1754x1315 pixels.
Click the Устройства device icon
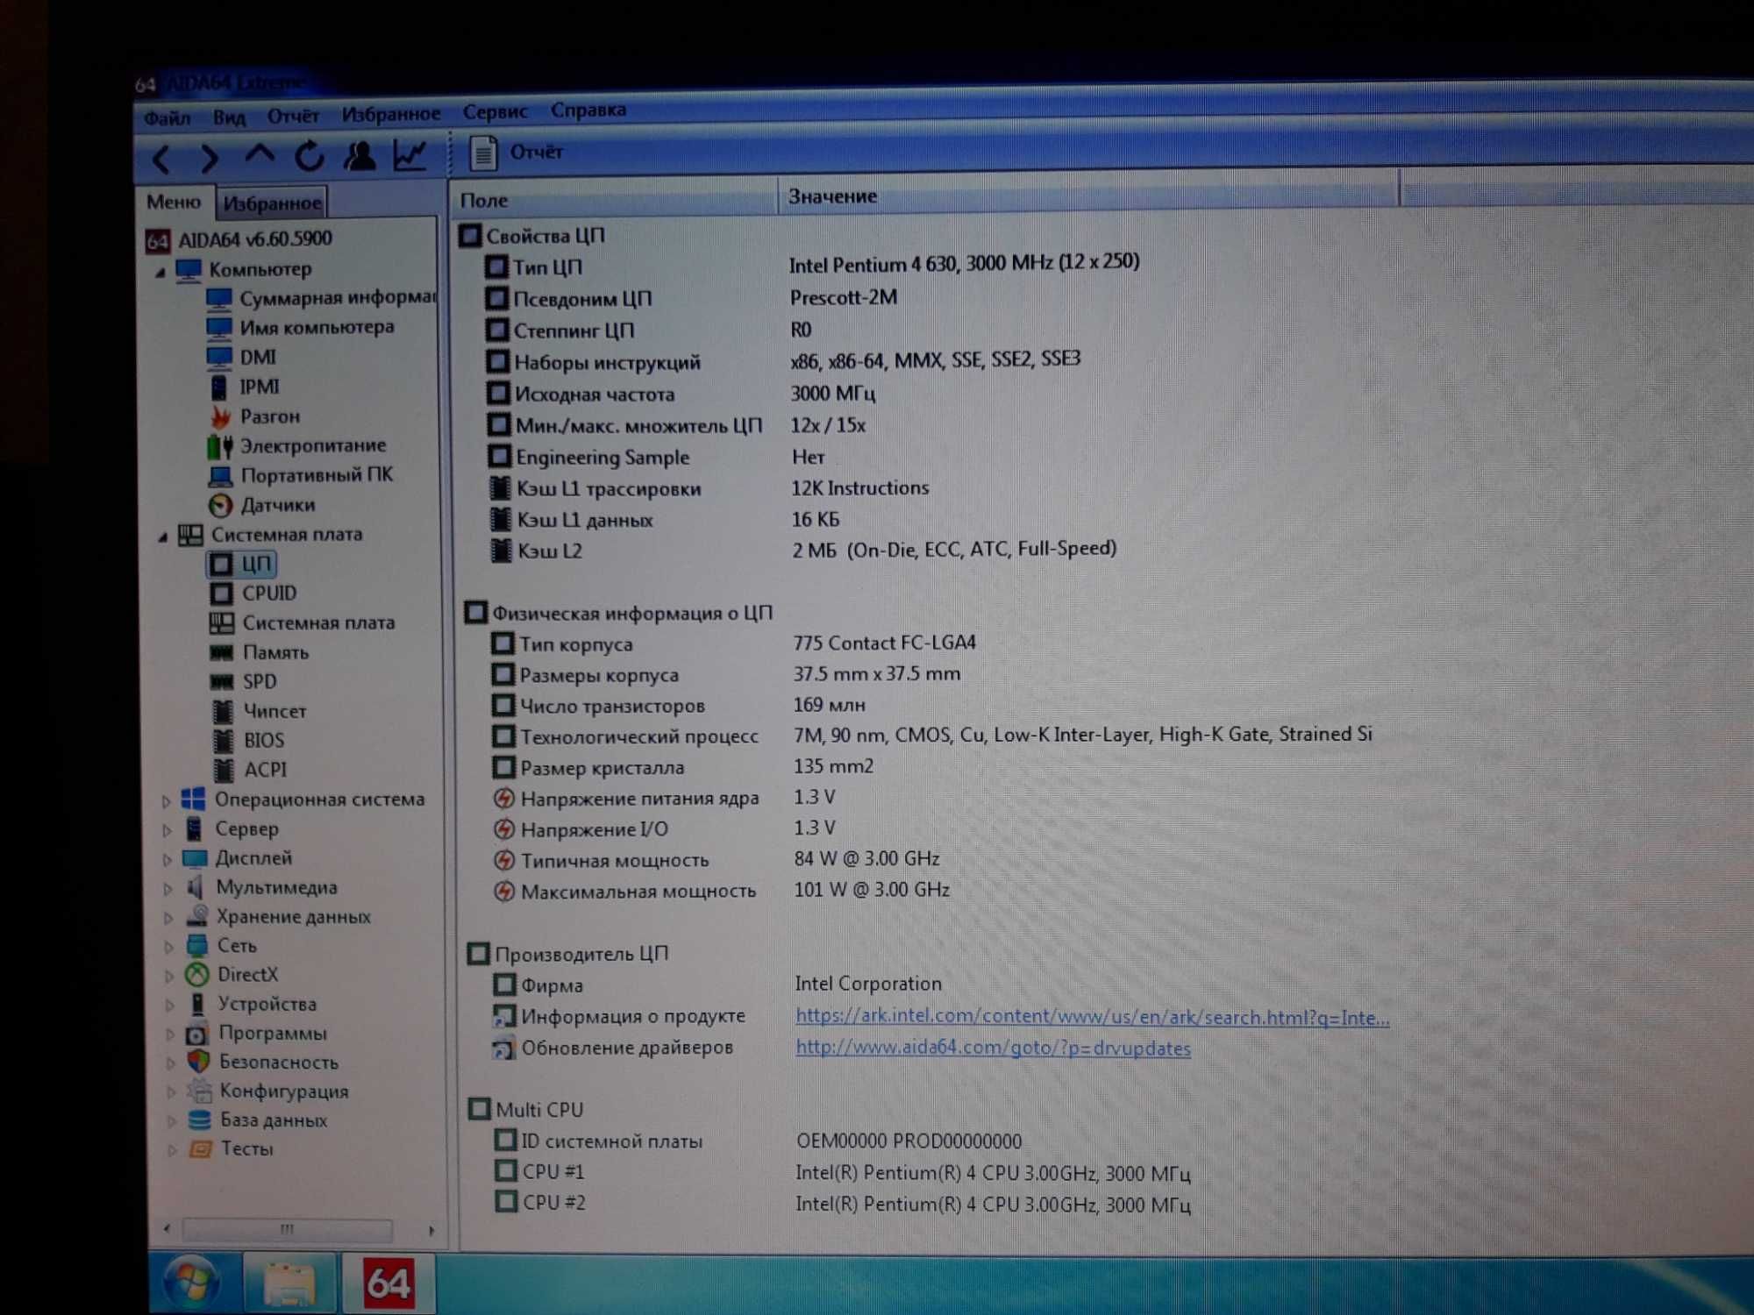(x=198, y=1005)
